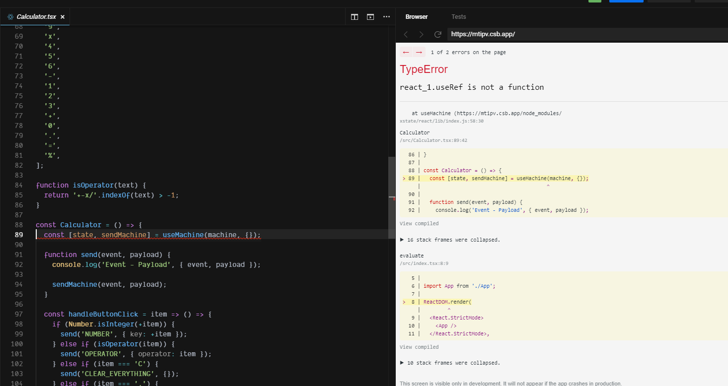
Task: Open the split editor view icon
Action: pyautogui.click(x=354, y=16)
